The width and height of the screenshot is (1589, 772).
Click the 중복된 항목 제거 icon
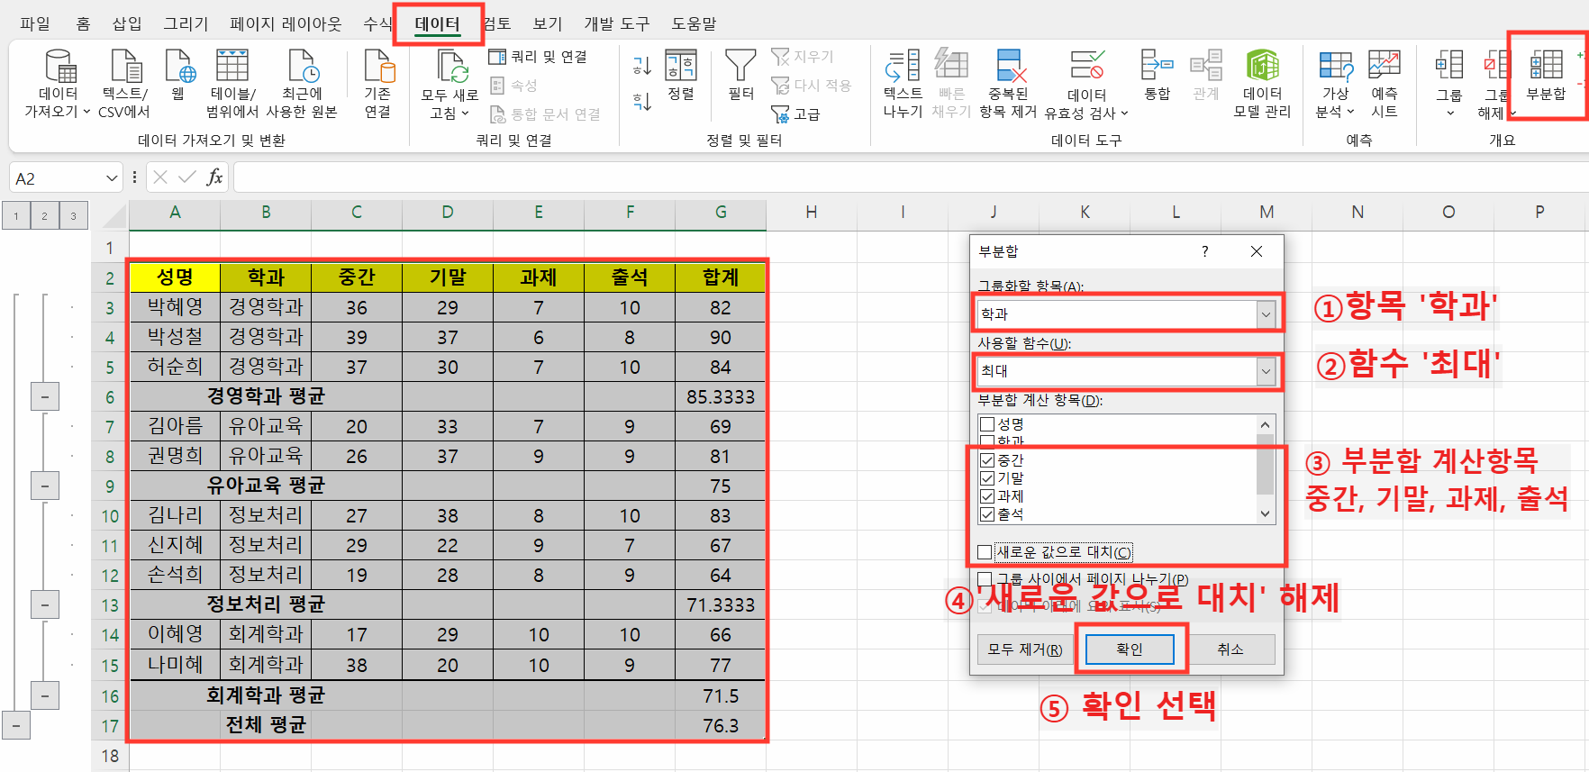1011,67
